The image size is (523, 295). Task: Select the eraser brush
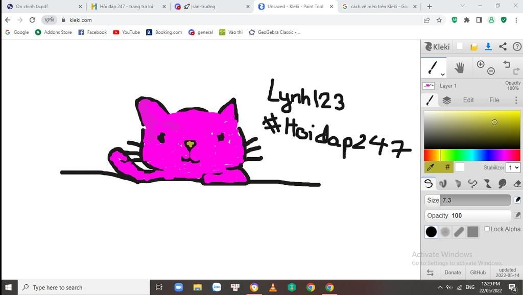point(517,184)
